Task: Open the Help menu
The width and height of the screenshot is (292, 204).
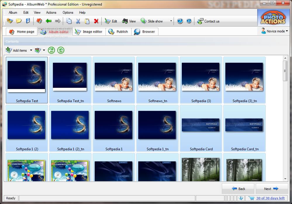Action: pyautogui.click(x=82, y=13)
